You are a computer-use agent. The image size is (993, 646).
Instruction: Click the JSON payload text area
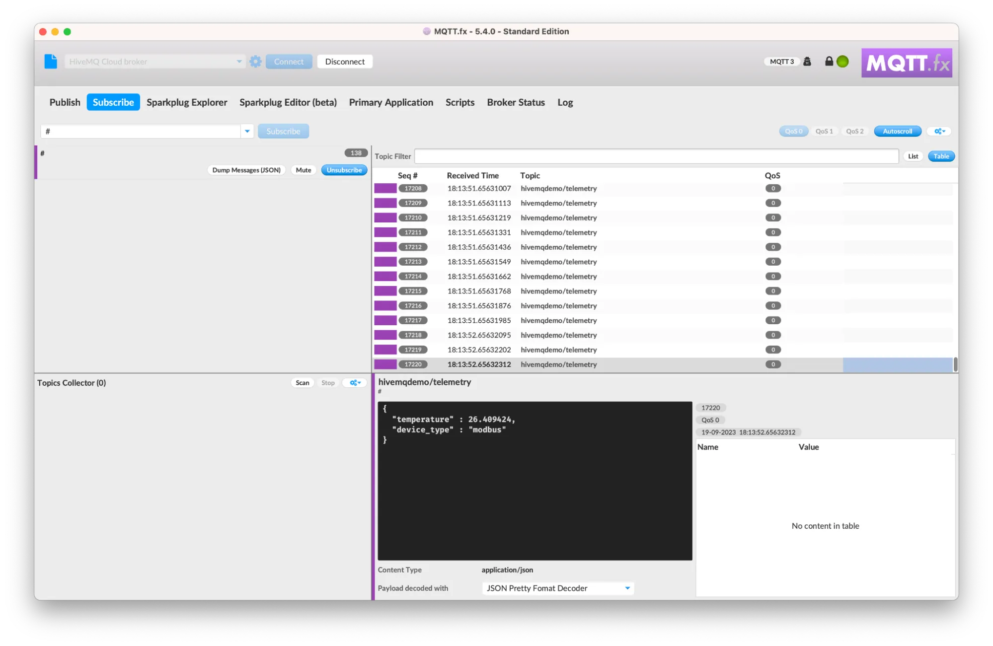(x=535, y=481)
